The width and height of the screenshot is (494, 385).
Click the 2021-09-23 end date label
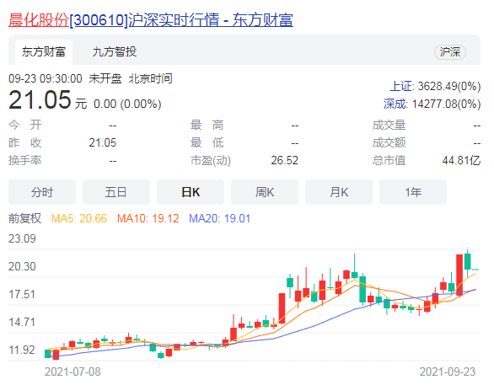point(448,372)
